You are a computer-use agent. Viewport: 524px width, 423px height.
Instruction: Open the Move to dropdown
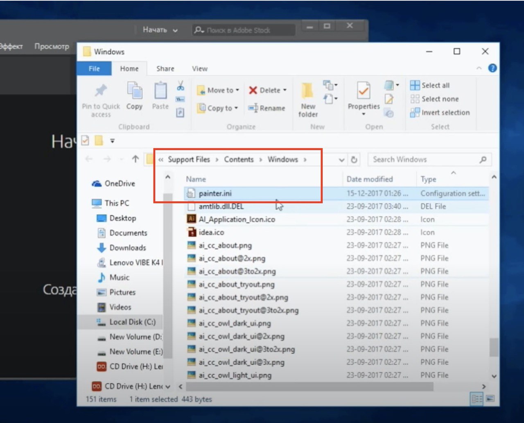(218, 90)
